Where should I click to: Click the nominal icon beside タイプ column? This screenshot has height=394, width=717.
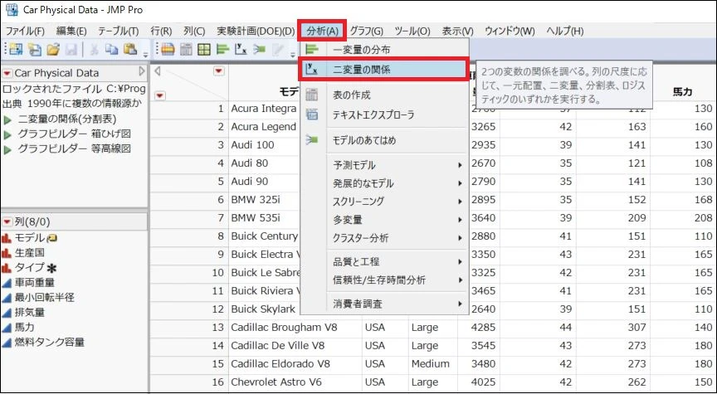click(7, 268)
